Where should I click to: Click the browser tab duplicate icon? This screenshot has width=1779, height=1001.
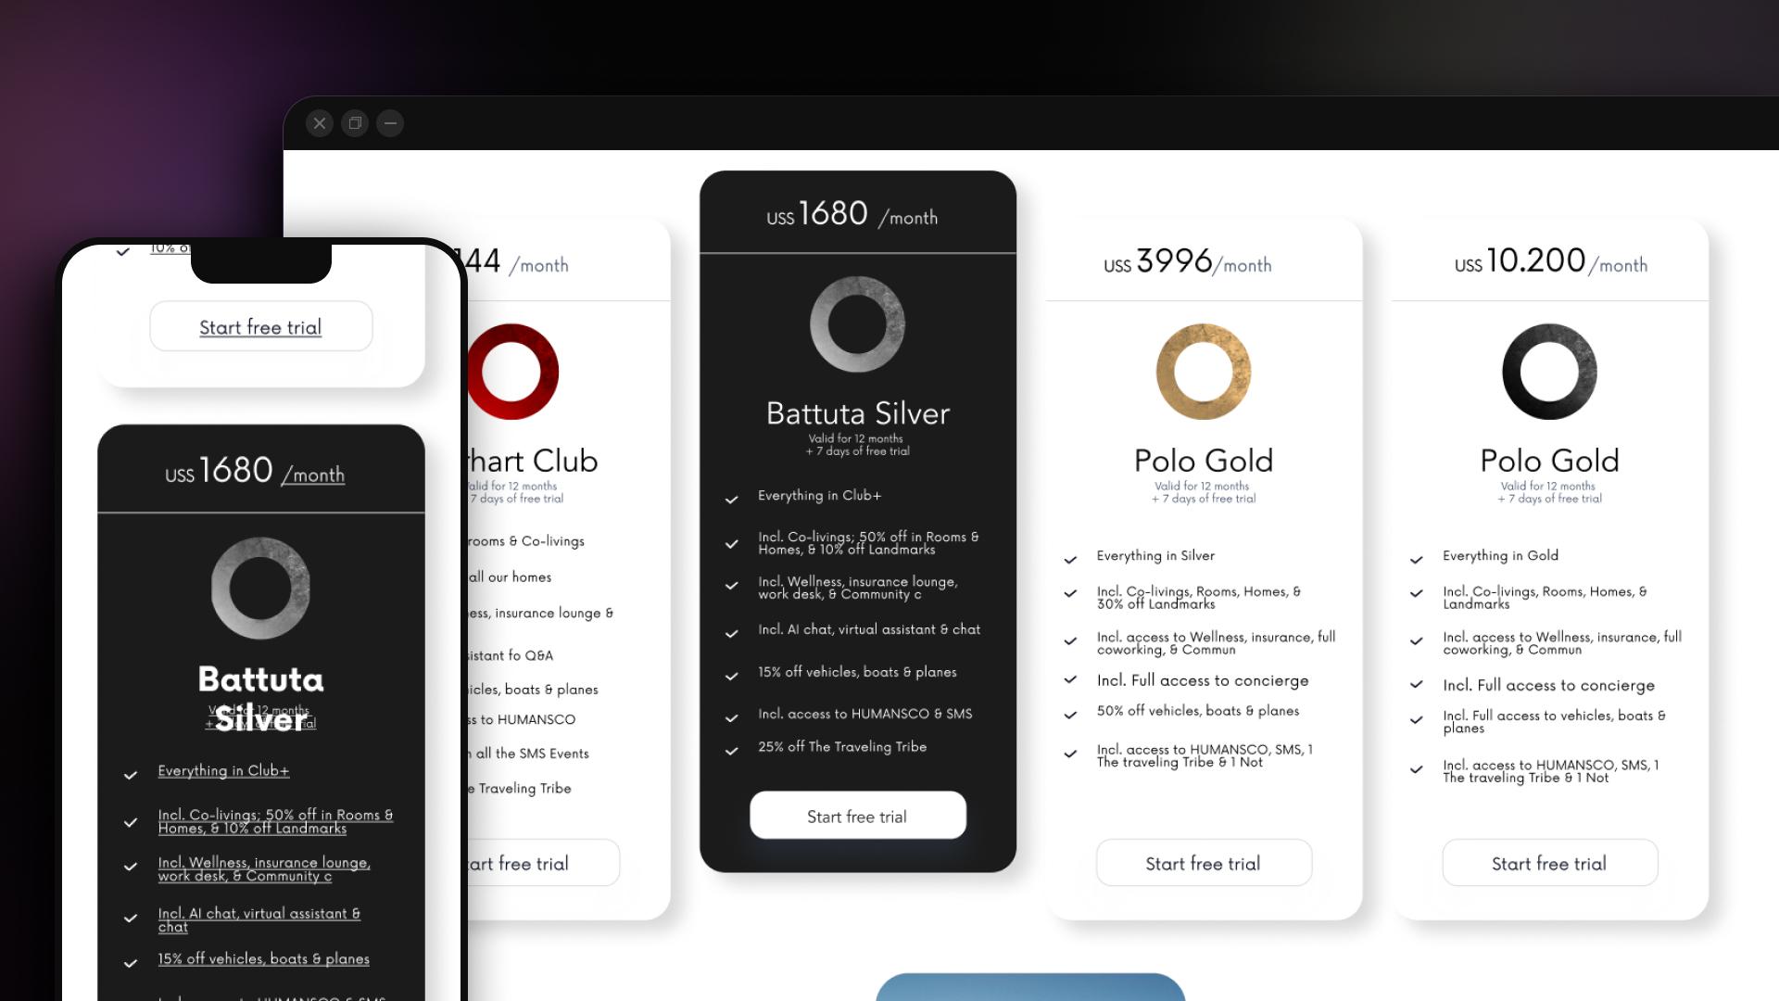pyautogui.click(x=354, y=122)
